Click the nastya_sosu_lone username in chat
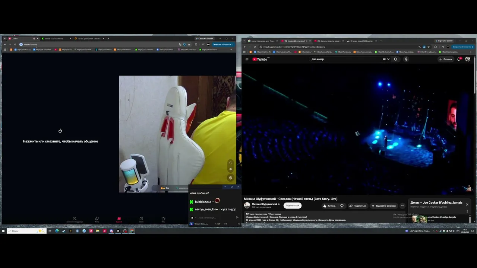This screenshot has width=477, height=268. (206, 210)
